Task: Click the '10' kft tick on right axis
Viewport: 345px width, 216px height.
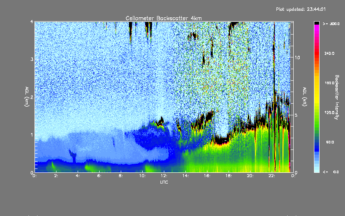Action: (x=297, y=57)
